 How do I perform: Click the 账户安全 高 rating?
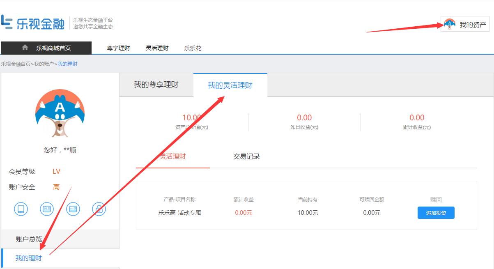(56, 187)
